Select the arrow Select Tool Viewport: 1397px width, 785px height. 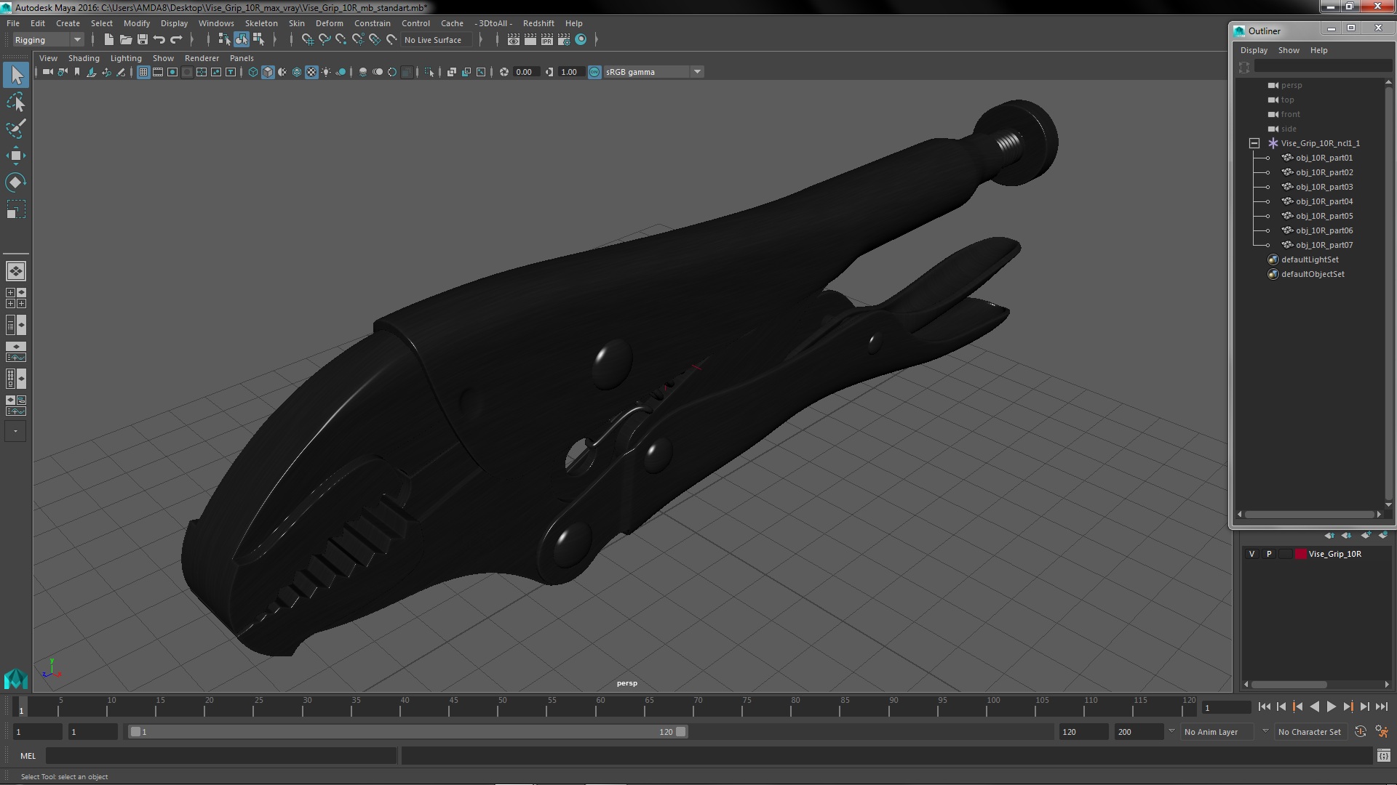[x=16, y=75]
